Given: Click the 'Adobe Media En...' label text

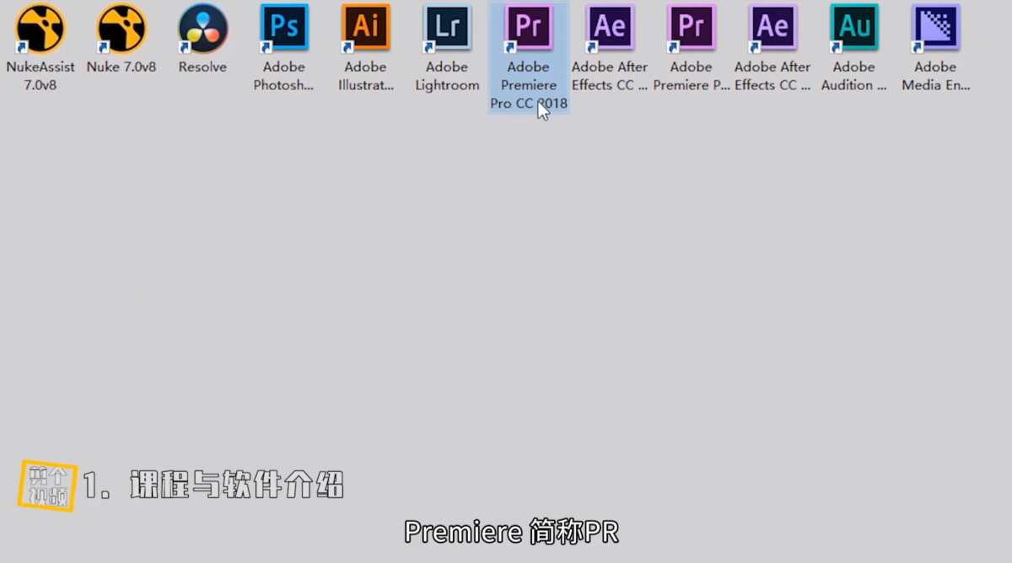Looking at the screenshot, I should (x=935, y=76).
